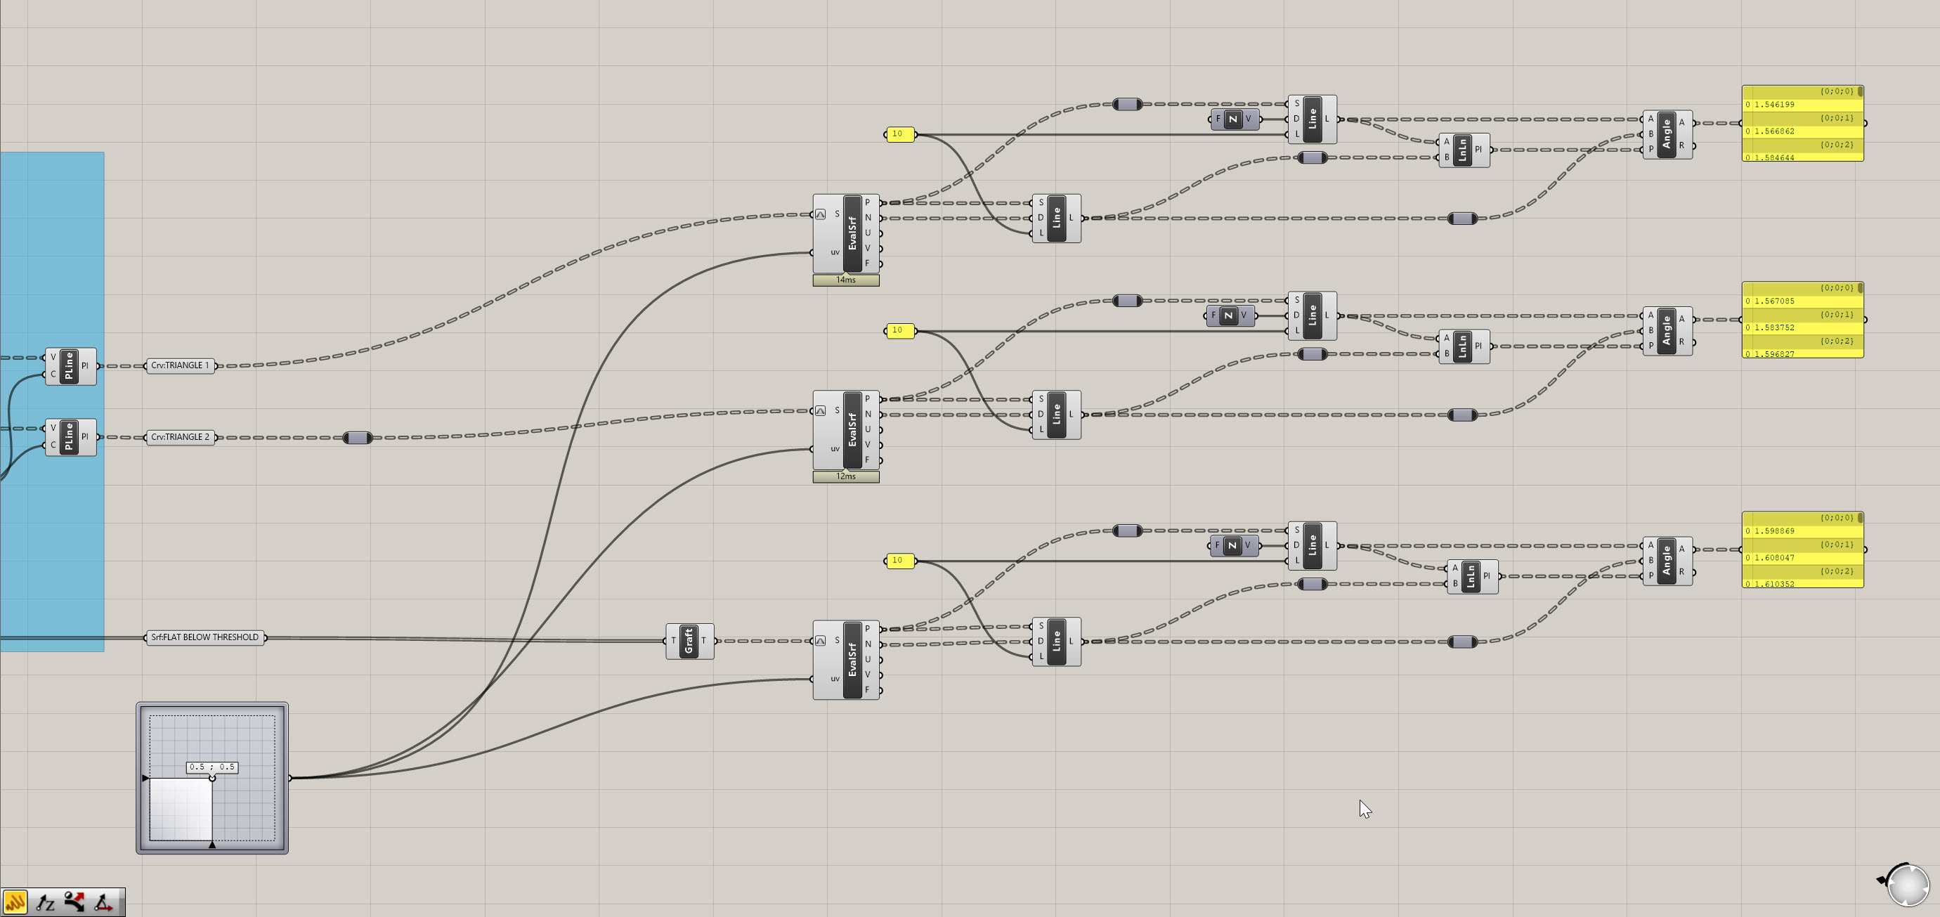This screenshot has width=1940, height=917.
Task: Click the Crv:TRIANGLE 1 parameter label
Action: [180, 366]
